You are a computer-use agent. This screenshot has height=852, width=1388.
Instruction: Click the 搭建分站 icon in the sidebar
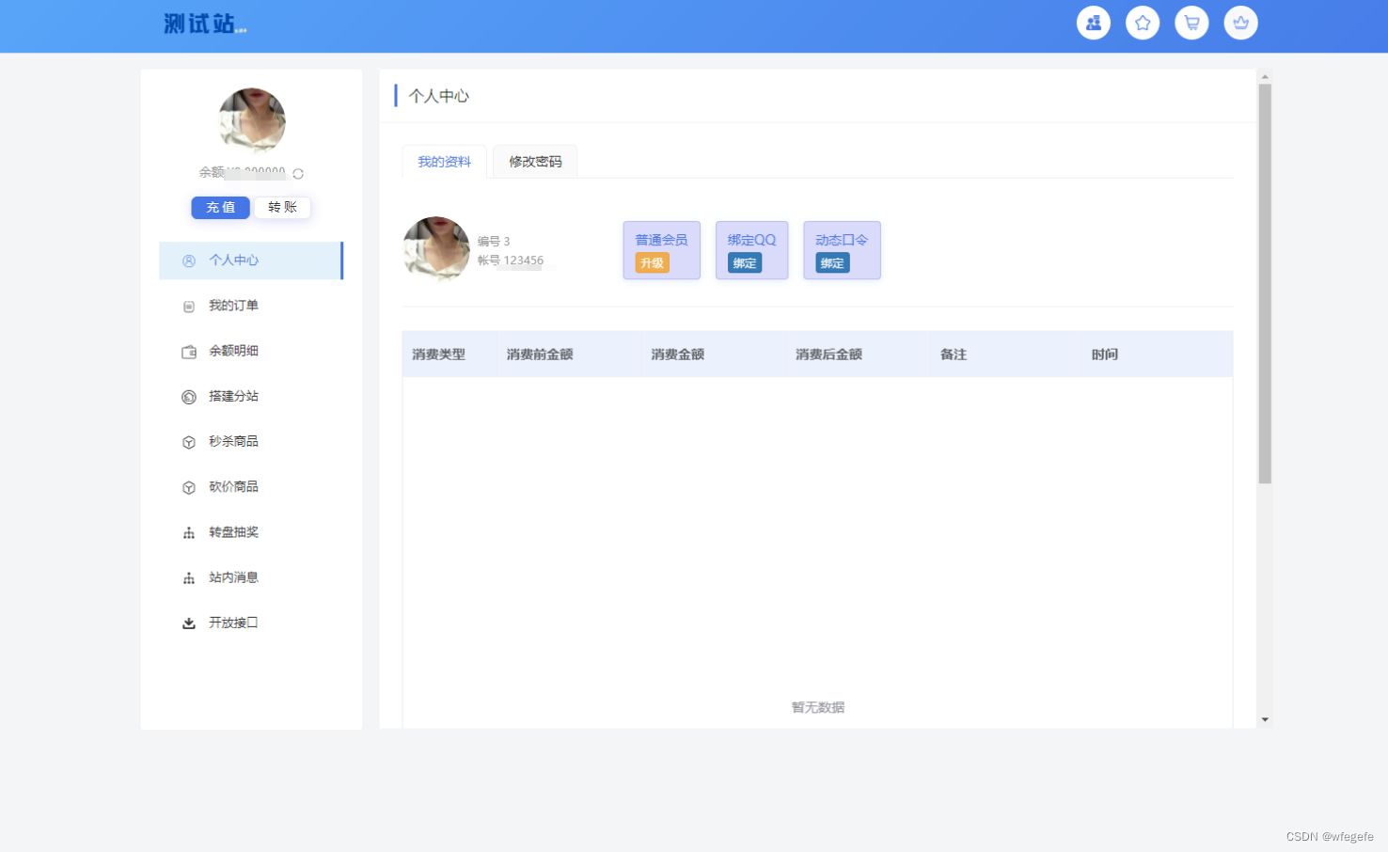pos(188,396)
